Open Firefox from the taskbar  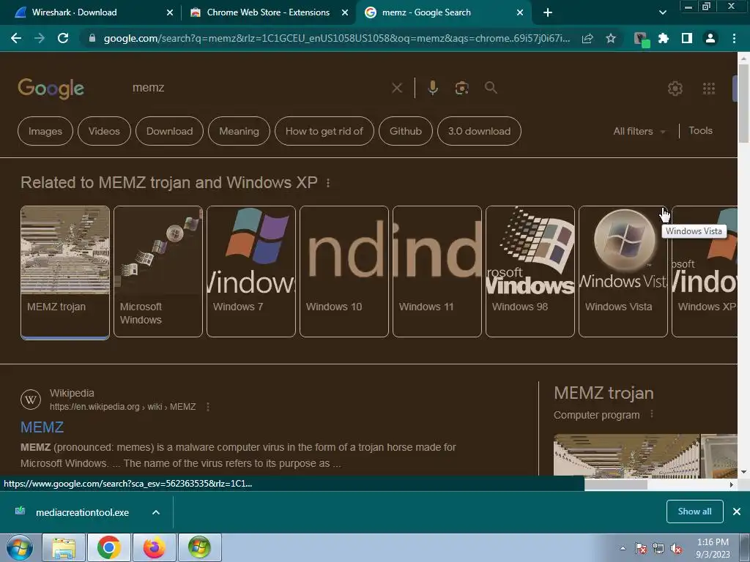point(154,547)
